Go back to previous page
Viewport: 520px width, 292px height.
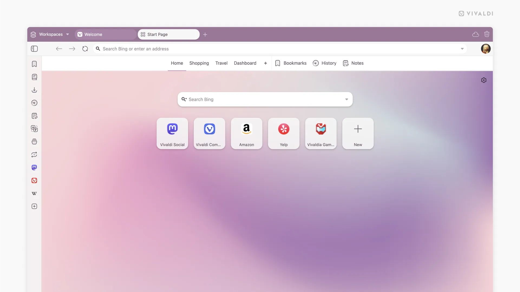point(59,49)
